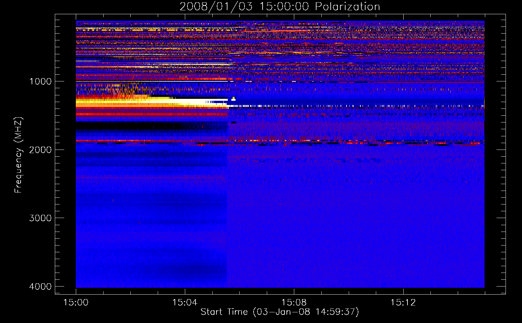The image size is (522, 323).
Task: Click the 4000 frequency tick label
Action: point(40,287)
